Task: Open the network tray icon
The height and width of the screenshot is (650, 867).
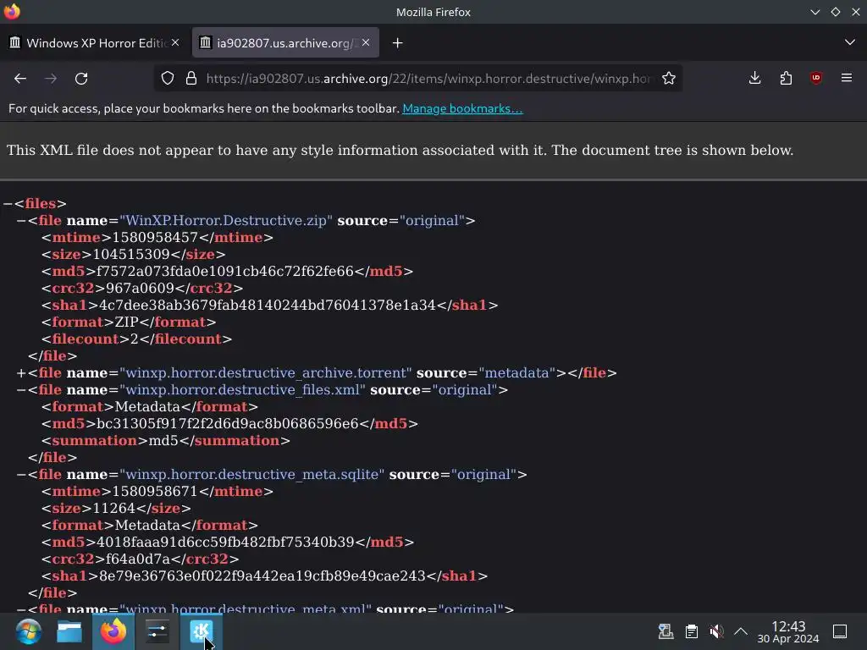Action: (x=665, y=631)
